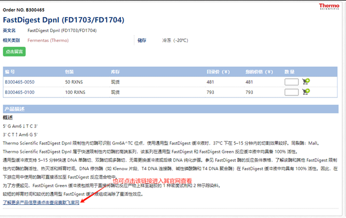Click the FastDigest DpnI (FD1703/FD1704) title
346x218 pixels.
click(x=63, y=20)
